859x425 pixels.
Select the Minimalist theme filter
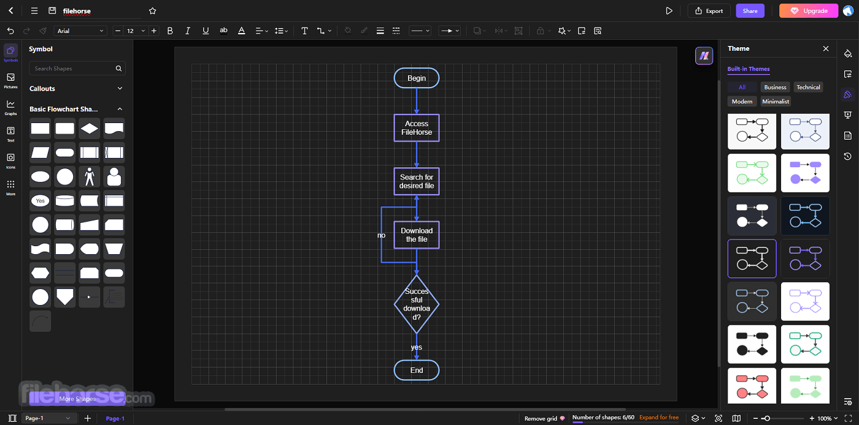776,102
